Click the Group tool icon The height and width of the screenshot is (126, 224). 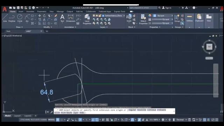[x=177, y=18]
